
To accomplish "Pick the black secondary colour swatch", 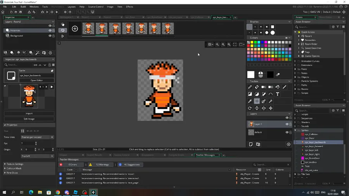I will [270, 75].
